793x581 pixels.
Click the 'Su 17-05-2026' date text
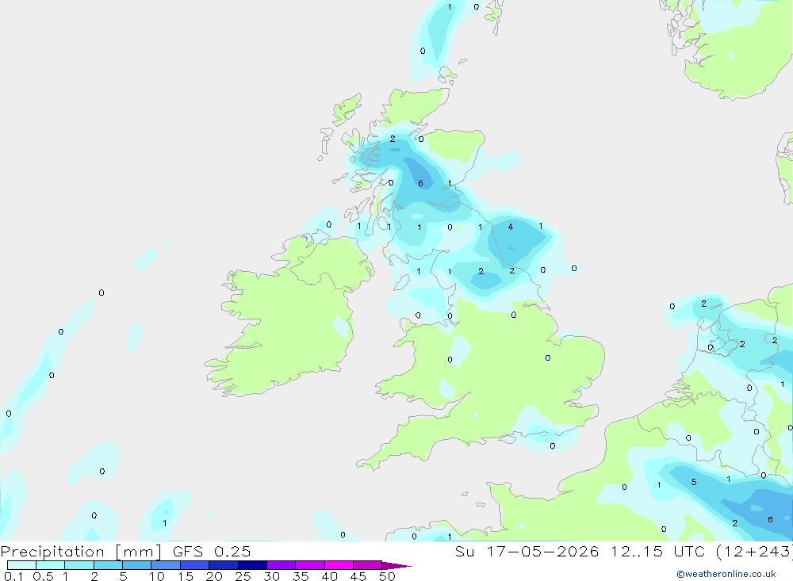527,551
